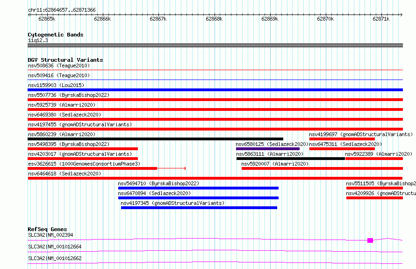Screen dimensions: 416x269
Task: Open the nsv5922389 (Almarri2020) label
Action: click(379, 154)
